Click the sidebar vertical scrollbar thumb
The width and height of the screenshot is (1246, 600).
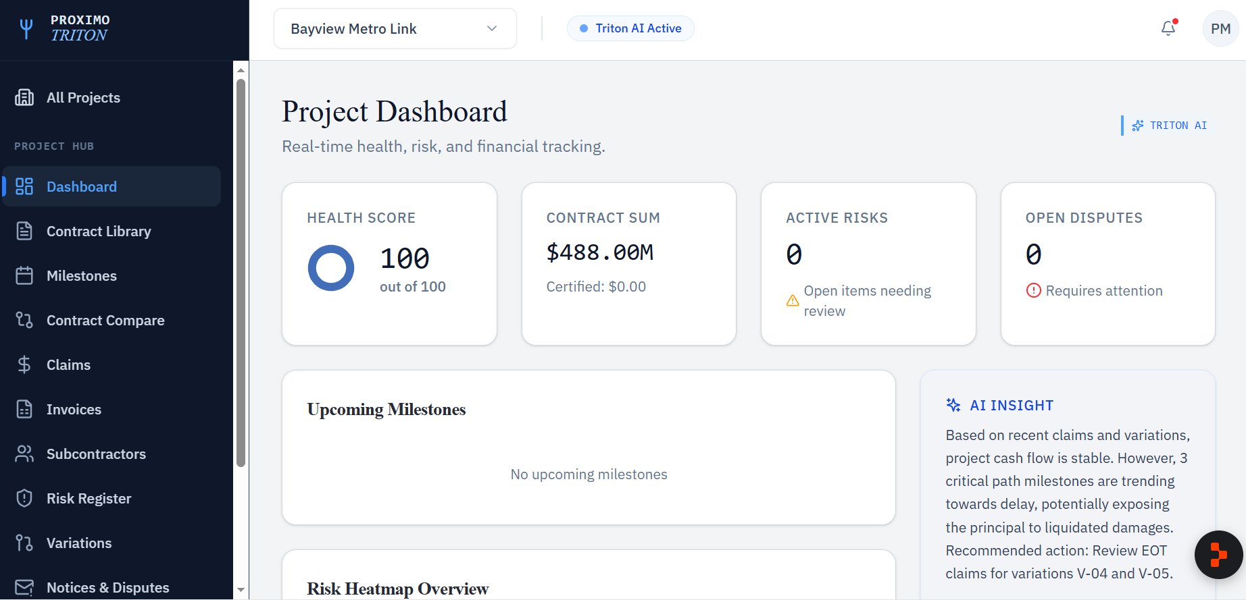pos(241,273)
